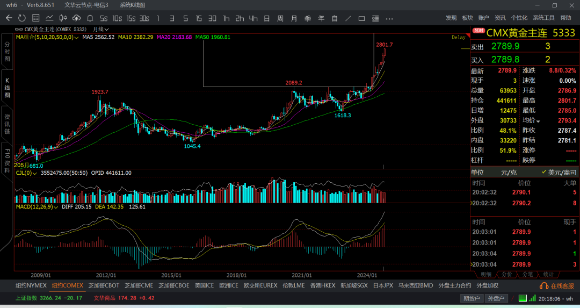The image size is (580, 308).
Task: Open the 系统工具 menu
Action: coord(543,18)
